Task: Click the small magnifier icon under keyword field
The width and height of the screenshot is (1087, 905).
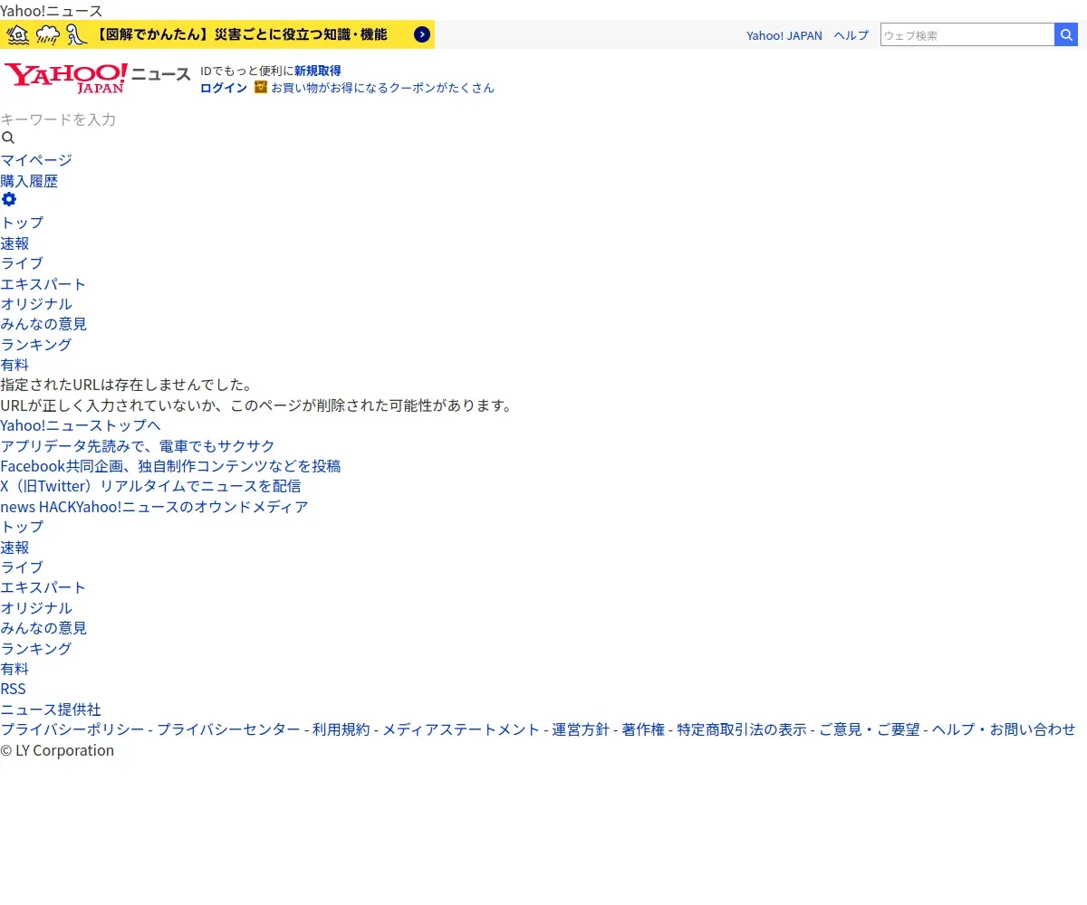Action: pyautogui.click(x=8, y=138)
